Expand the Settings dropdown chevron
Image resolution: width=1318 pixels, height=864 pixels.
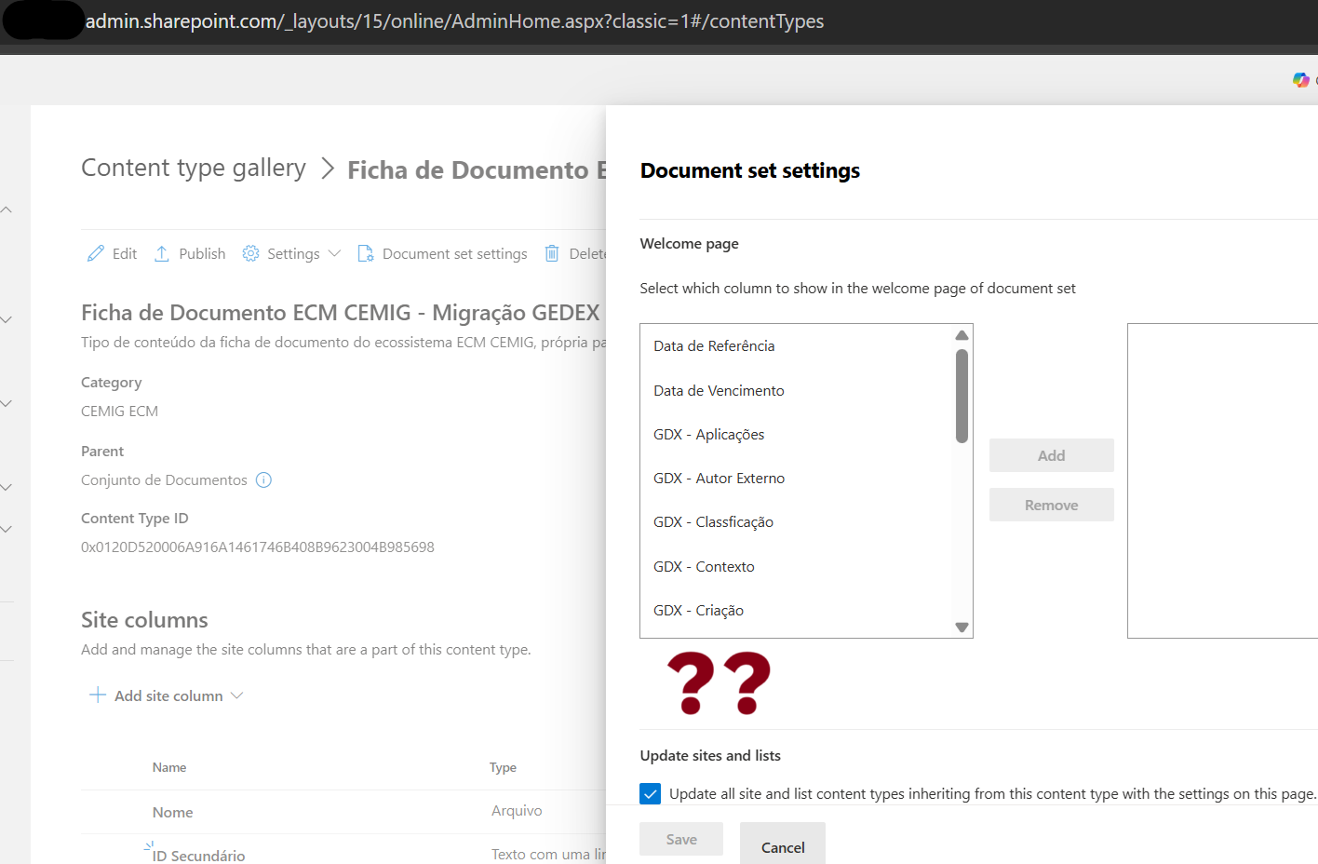tap(334, 253)
